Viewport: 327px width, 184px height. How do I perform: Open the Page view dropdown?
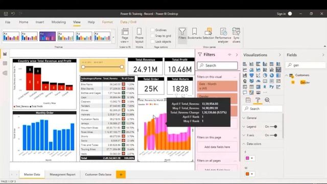coord(125,35)
